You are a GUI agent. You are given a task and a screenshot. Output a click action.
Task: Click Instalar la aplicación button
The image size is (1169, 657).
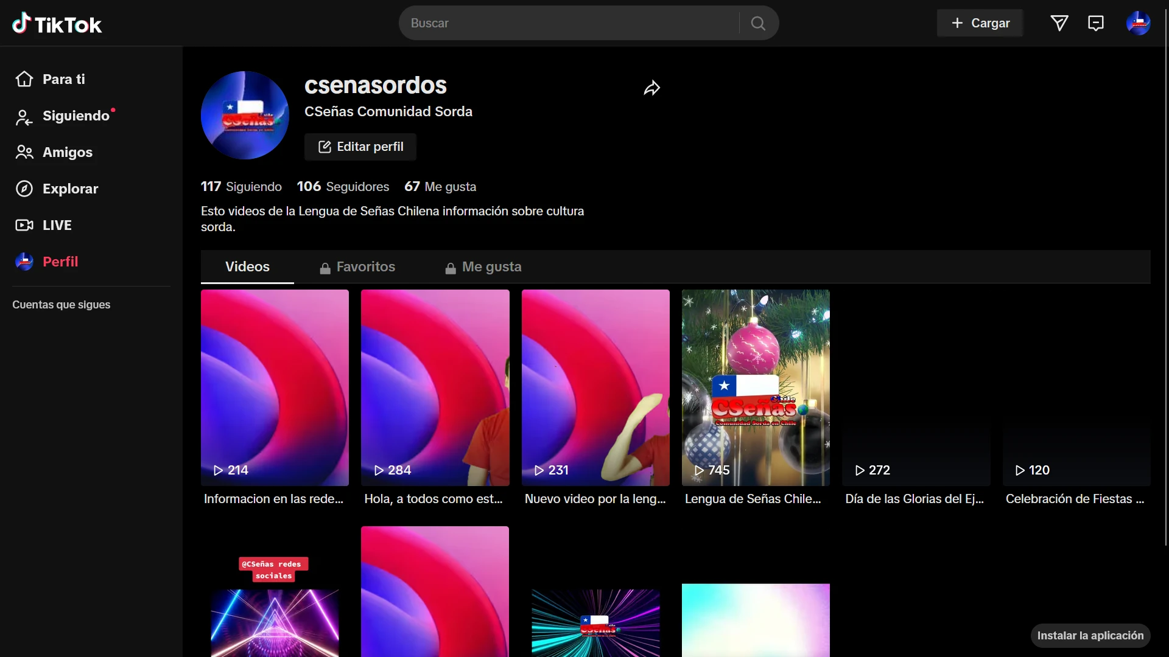point(1090,636)
